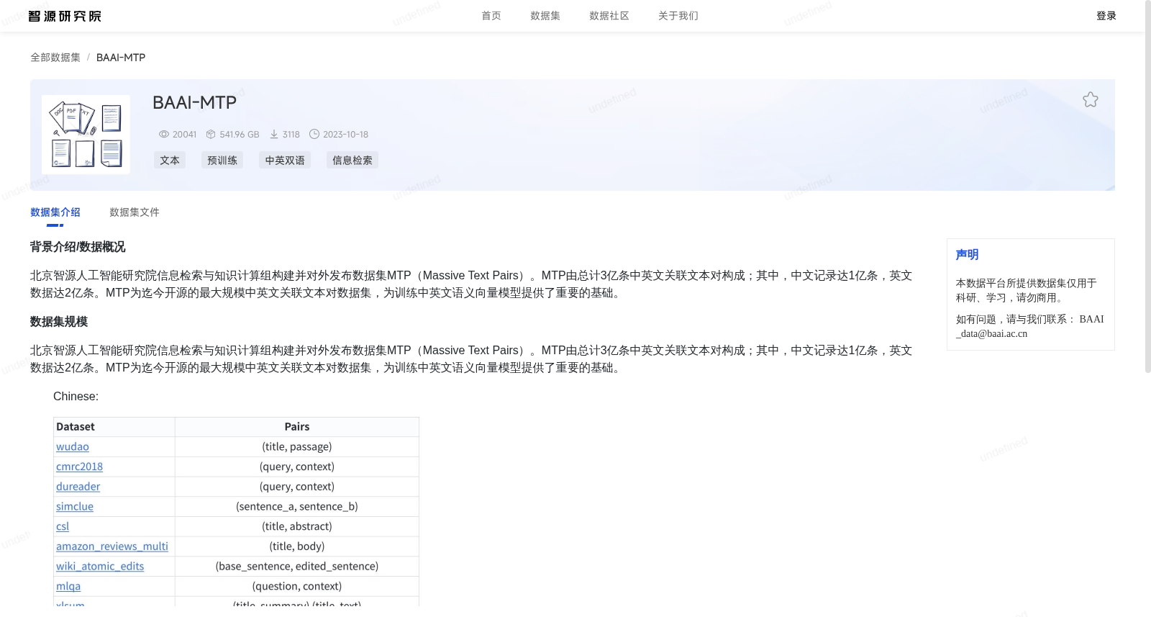The height and width of the screenshot is (617, 1151).
Task: Click the 信息检索 tag
Action: (x=352, y=161)
